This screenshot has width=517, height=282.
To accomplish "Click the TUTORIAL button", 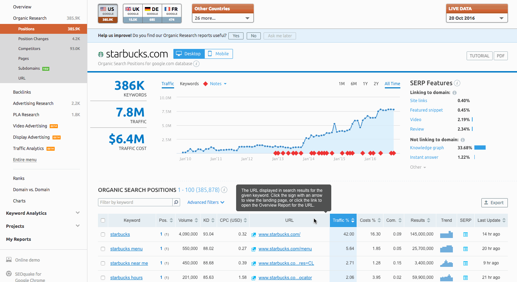I will (479, 56).
